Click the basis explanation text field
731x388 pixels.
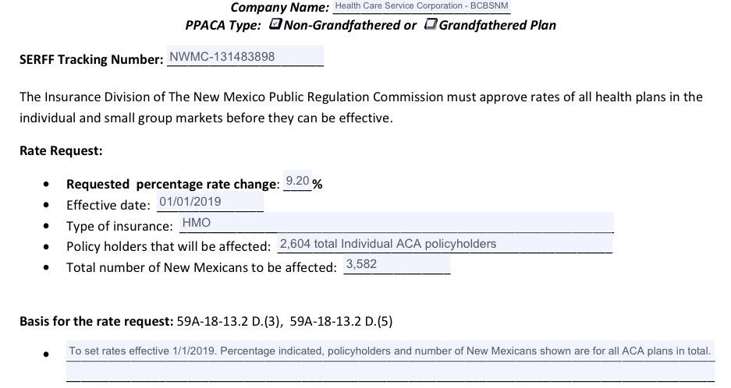click(390, 351)
